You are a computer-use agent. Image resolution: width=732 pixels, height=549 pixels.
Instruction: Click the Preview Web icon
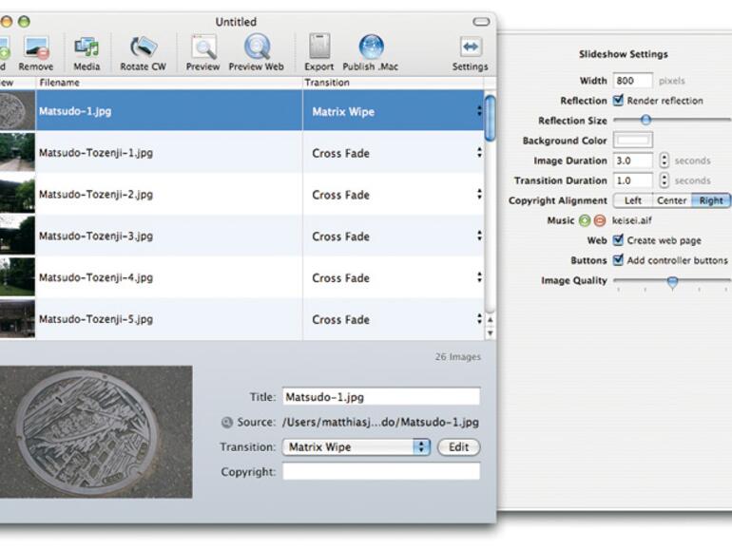click(x=256, y=47)
